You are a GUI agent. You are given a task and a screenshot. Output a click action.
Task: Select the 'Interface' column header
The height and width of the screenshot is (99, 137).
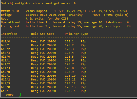[x=9, y=34]
